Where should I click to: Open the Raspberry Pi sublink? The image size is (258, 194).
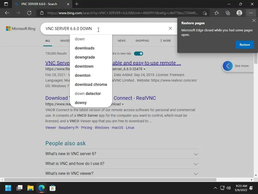69,128
